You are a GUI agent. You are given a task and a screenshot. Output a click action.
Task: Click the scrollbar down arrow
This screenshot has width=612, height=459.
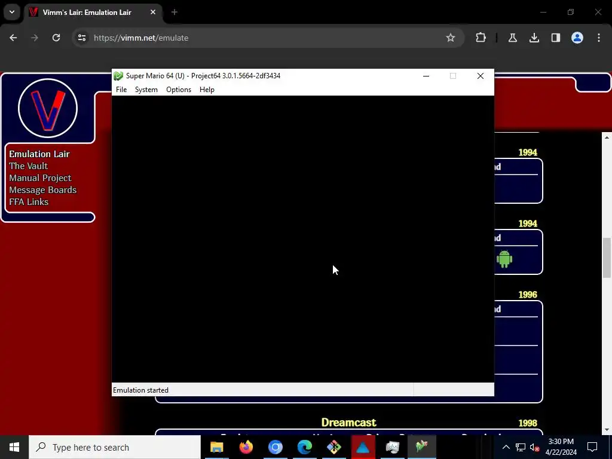click(x=607, y=430)
